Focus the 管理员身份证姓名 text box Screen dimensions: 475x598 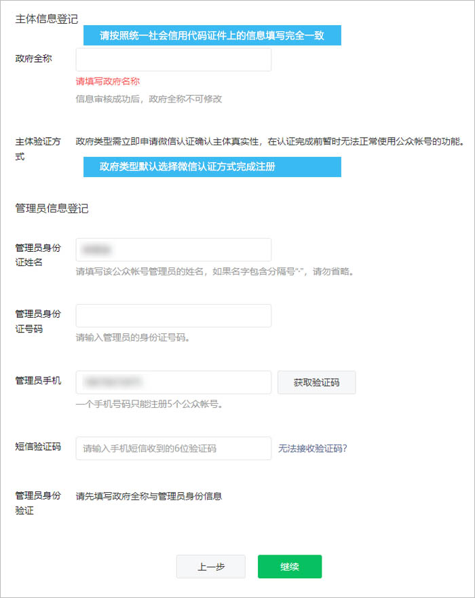(x=174, y=250)
